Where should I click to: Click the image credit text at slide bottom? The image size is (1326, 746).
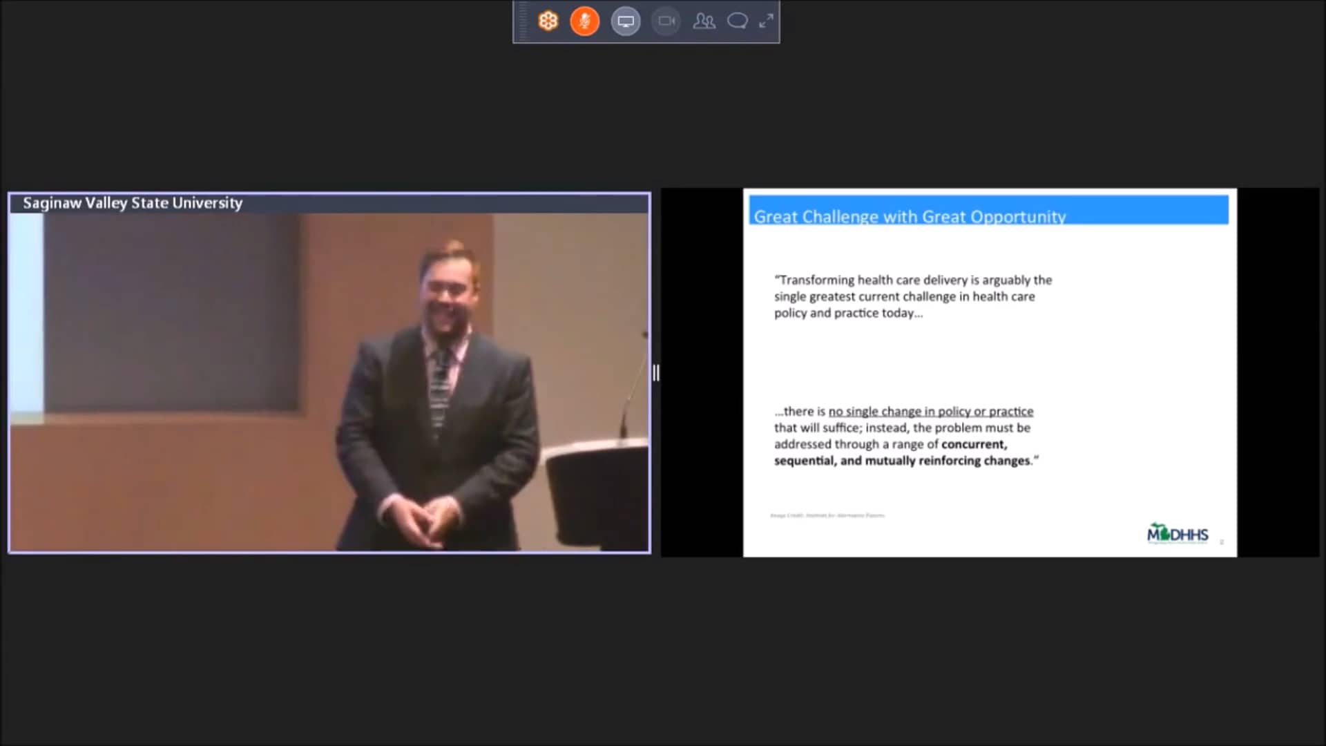827,515
